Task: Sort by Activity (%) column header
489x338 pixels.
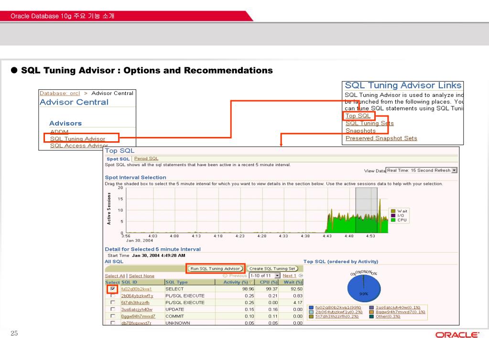Action: point(236,282)
